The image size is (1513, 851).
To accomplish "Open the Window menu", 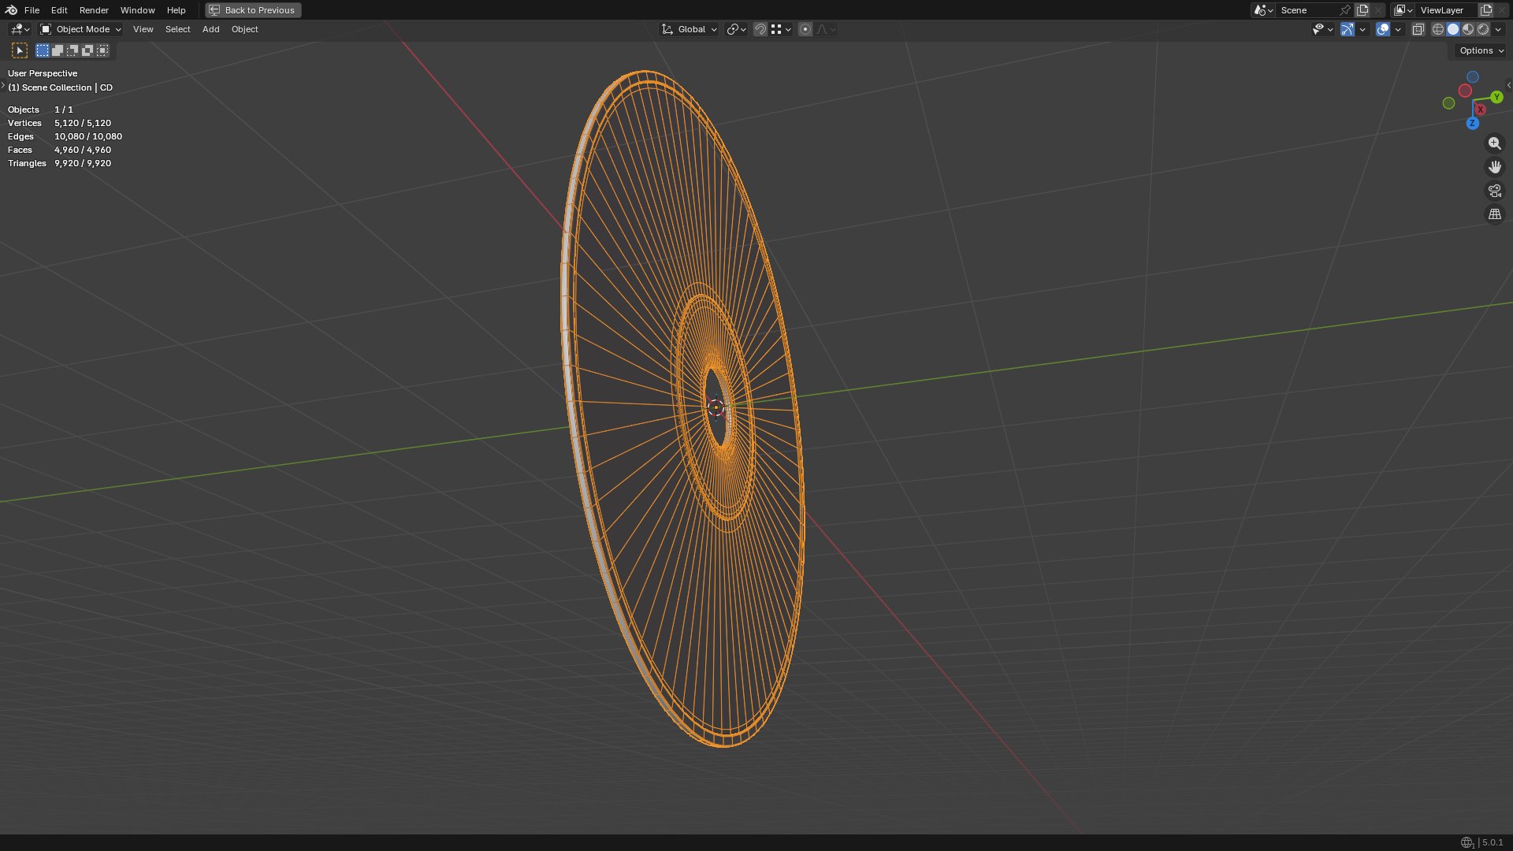I will pos(137,10).
